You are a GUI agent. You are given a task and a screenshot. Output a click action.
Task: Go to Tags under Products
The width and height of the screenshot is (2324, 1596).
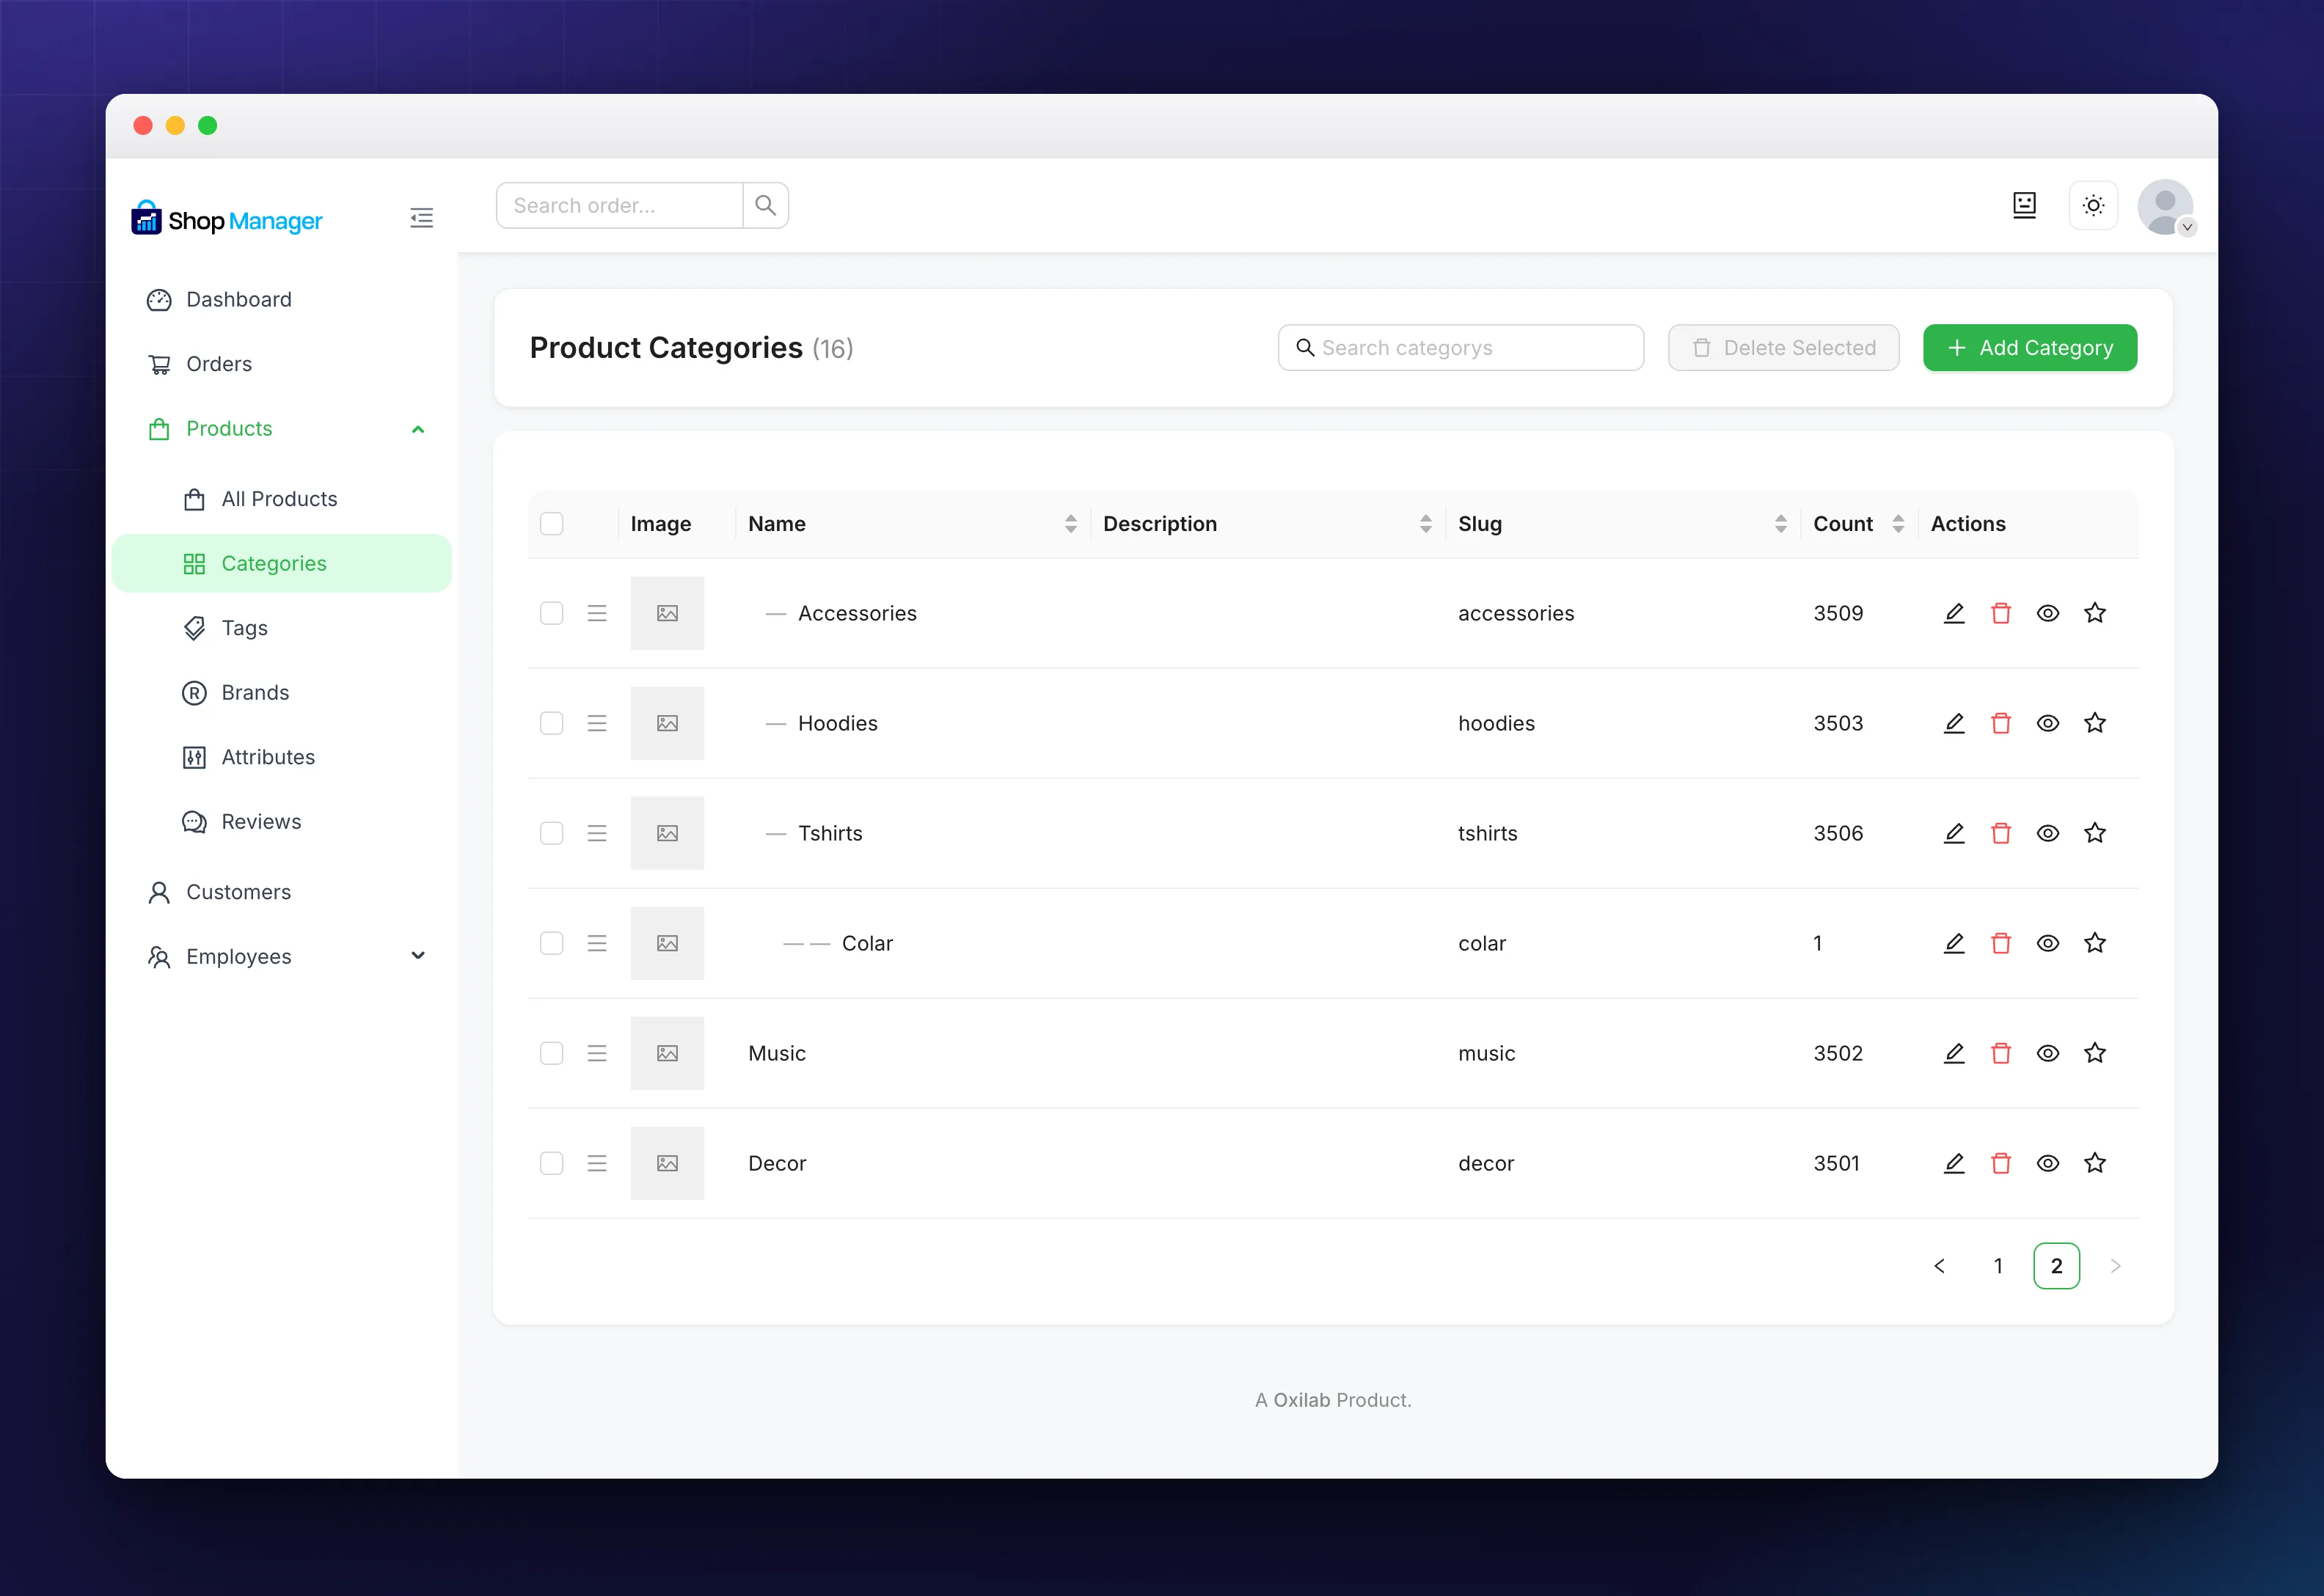(x=282, y=628)
